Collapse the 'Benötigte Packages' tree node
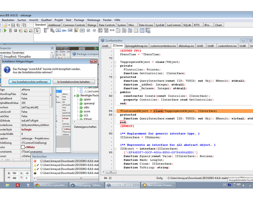 (75, 95)
